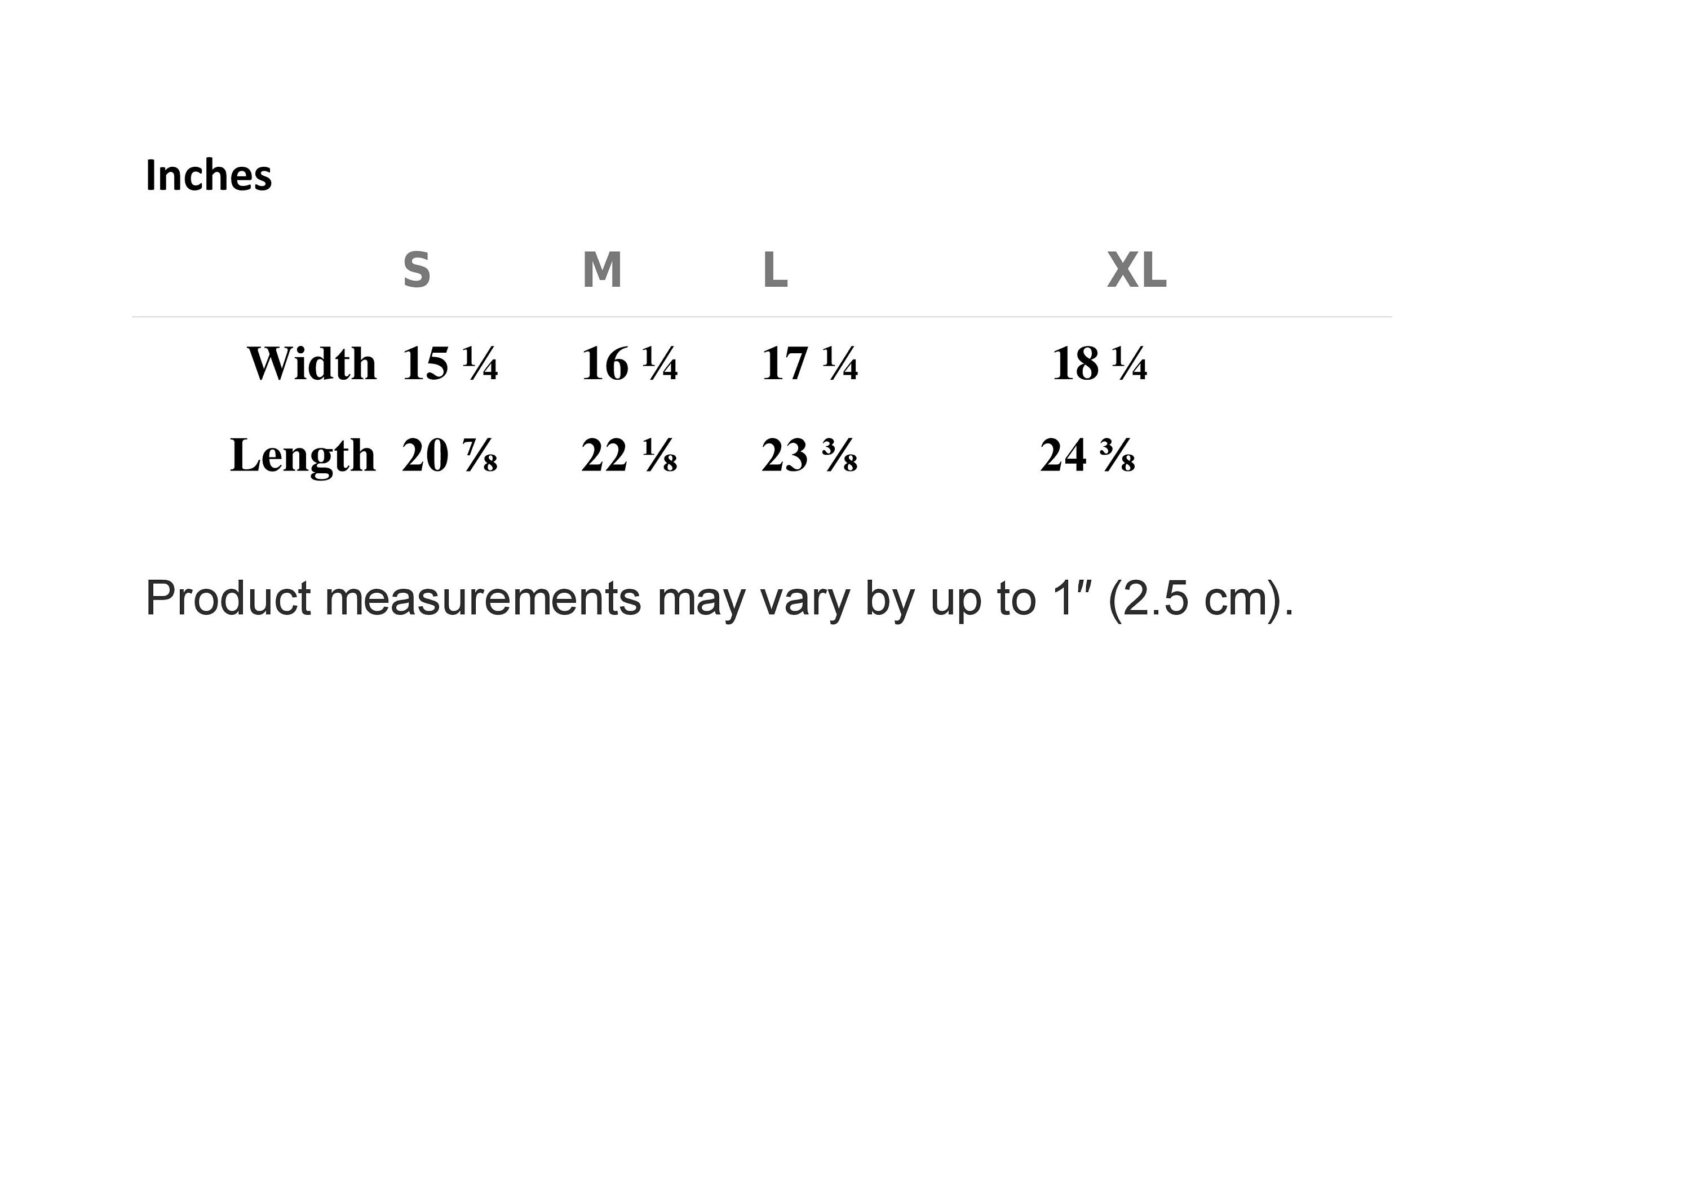Click the Length row label
The height and width of the screenshot is (1195, 1691).
tap(303, 456)
